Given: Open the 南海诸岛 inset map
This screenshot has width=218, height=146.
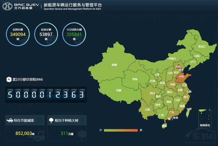Looking at the screenshot, I should point(206,118).
